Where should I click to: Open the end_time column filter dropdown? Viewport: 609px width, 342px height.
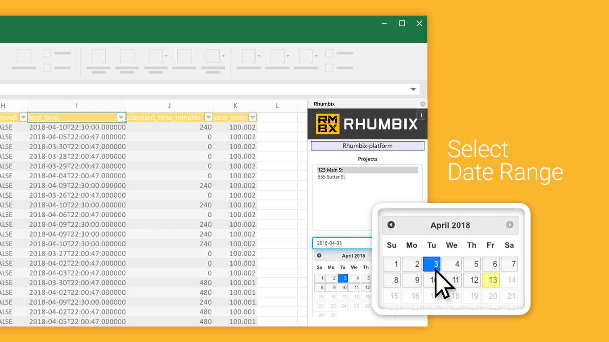pyautogui.click(x=121, y=118)
